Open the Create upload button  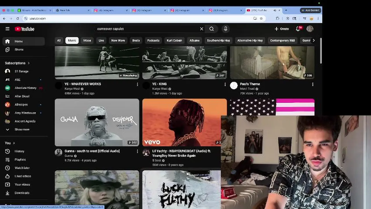tap(282, 29)
